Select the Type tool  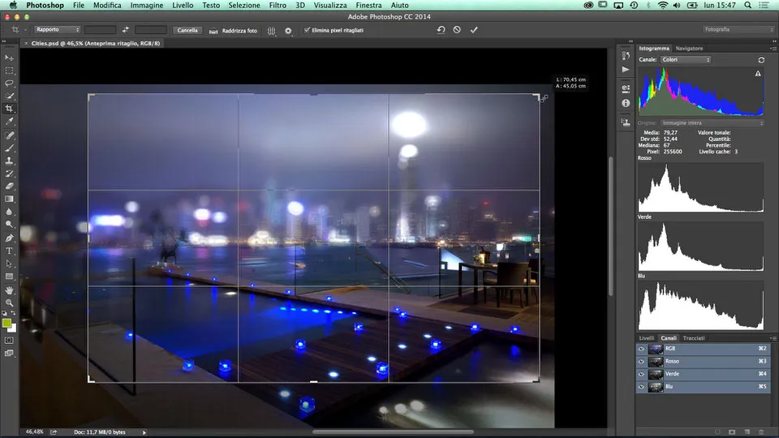click(10, 251)
